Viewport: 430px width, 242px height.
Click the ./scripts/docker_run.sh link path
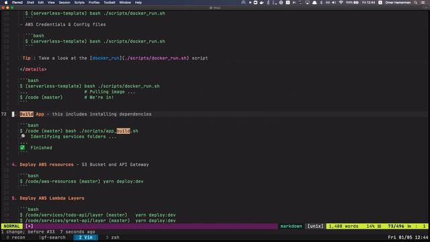pyautogui.click(x=155, y=58)
